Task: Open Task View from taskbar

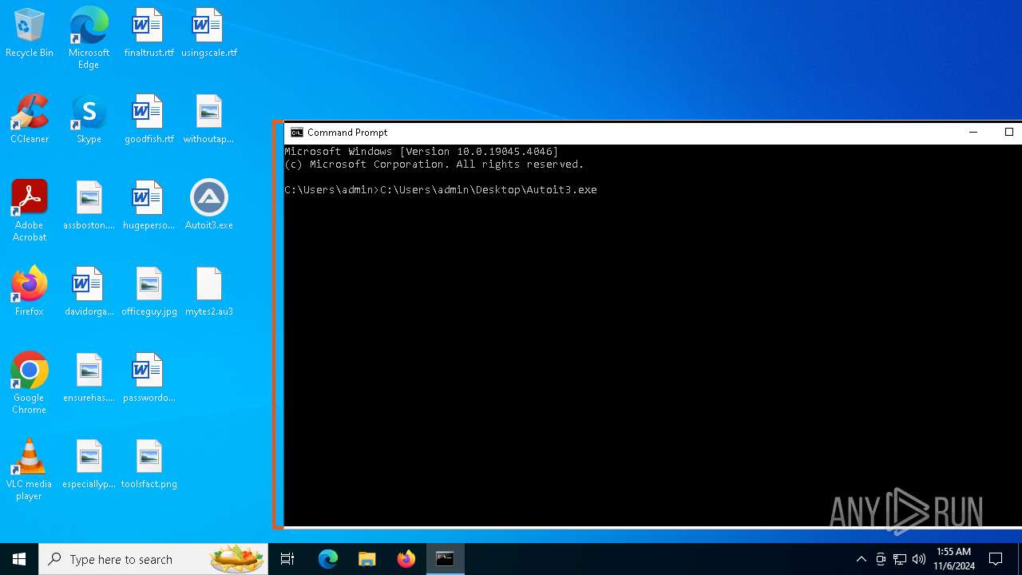Action: coord(287,559)
